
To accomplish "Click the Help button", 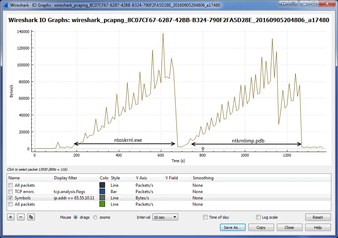I will [x=318, y=227].
